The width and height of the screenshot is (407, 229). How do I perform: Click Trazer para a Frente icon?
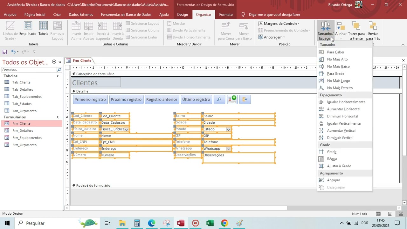coord(356,31)
